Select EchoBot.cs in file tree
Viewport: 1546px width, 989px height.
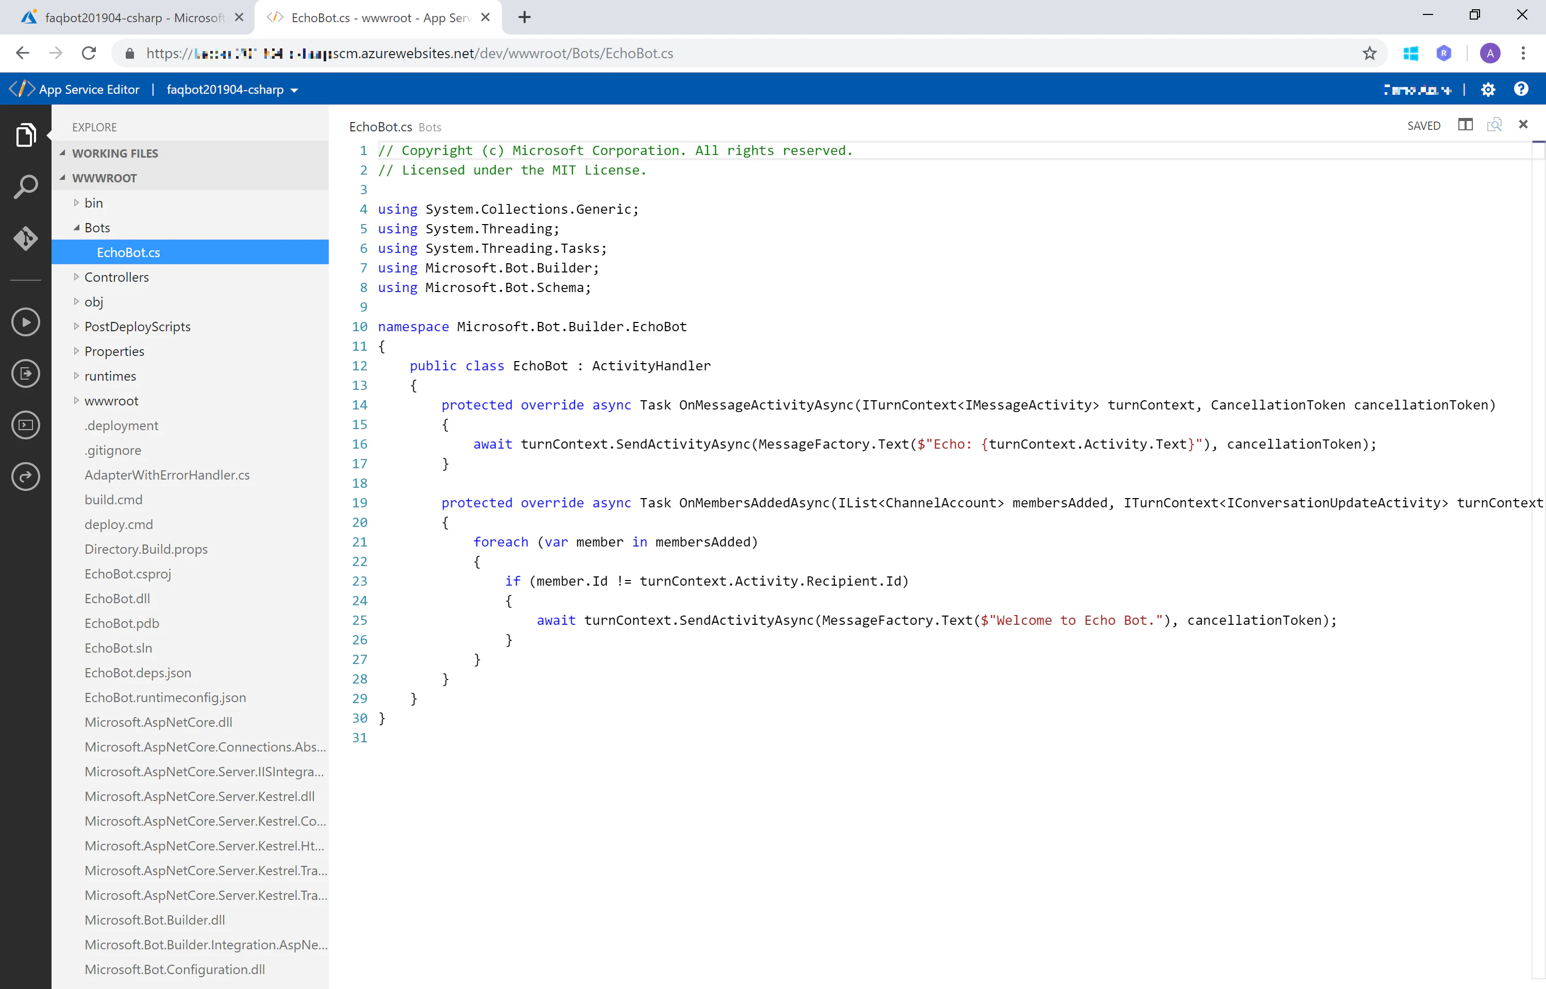tap(190, 252)
